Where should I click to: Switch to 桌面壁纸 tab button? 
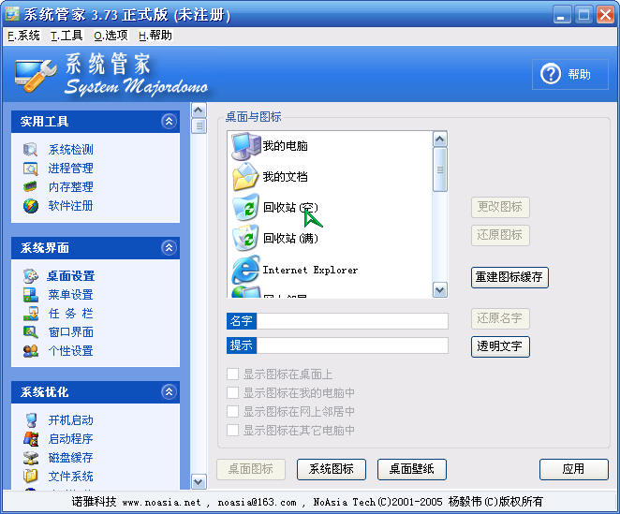pyautogui.click(x=412, y=469)
